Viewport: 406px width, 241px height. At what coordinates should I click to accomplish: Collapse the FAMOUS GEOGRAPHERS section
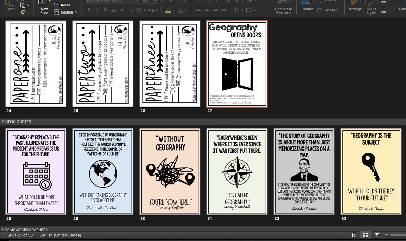tap(3, 230)
